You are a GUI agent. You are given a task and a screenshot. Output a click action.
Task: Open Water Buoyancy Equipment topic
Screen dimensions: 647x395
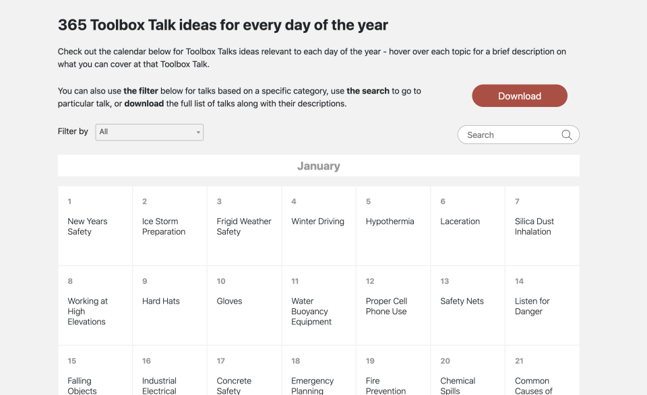point(311,311)
